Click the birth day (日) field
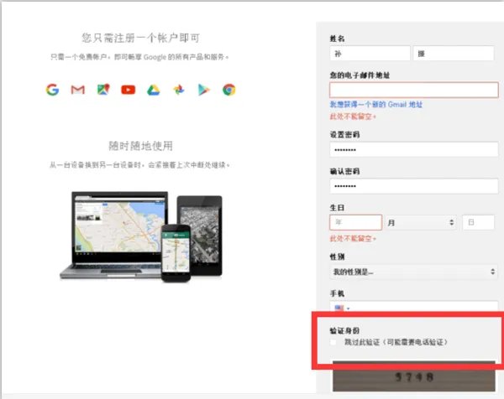 click(478, 223)
